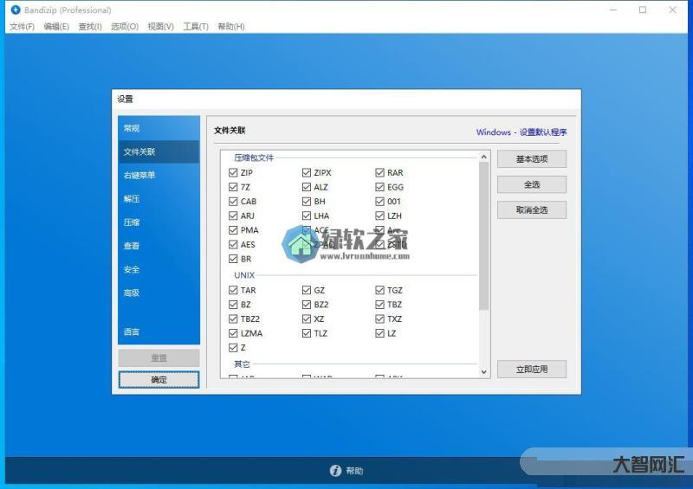Click the 立即应用 button
693x489 pixels.
coord(532,370)
